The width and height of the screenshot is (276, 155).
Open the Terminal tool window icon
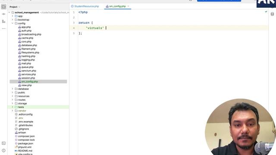point(3,143)
